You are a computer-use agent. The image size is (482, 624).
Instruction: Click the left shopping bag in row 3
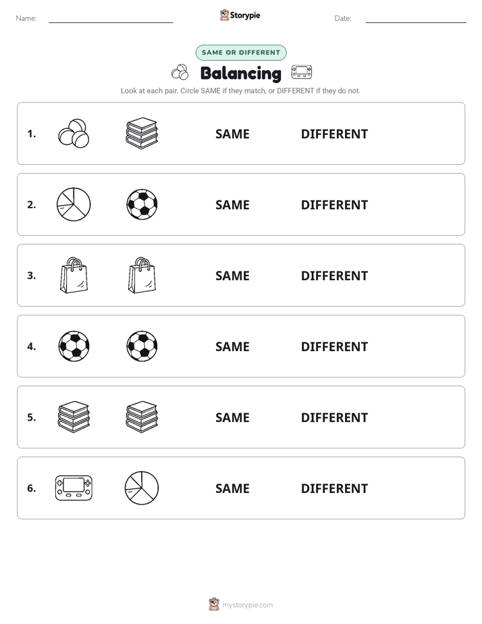[x=74, y=275]
